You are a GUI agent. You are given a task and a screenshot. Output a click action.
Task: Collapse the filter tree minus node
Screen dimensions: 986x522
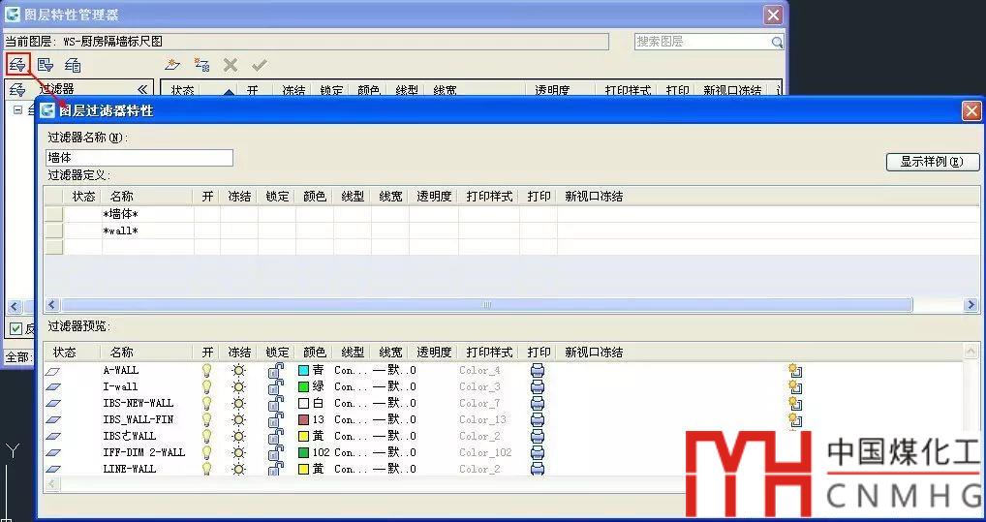[x=17, y=109]
